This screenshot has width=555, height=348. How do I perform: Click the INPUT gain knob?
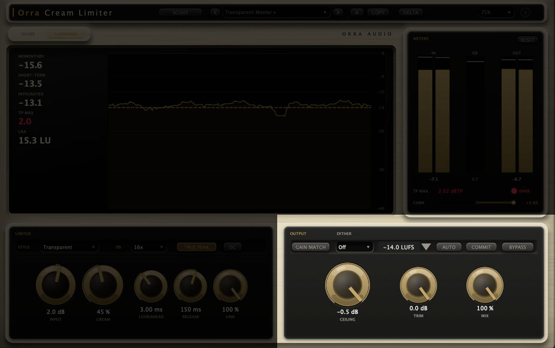56,285
